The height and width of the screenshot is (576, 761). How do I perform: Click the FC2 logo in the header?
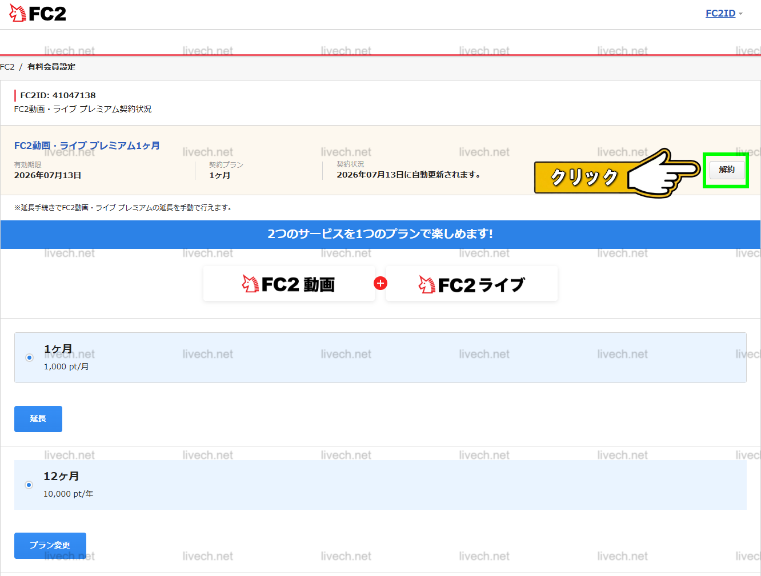pyautogui.click(x=38, y=13)
